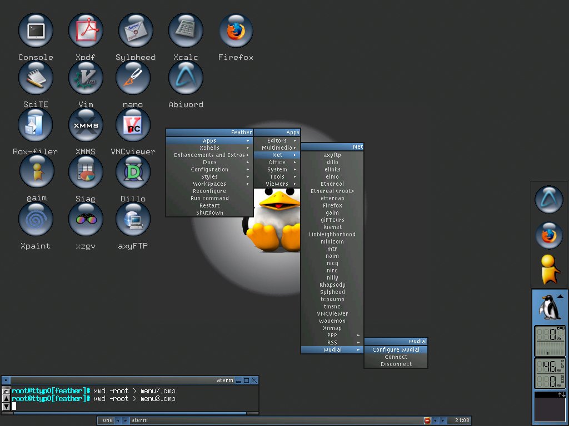The width and height of the screenshot is (569, 426).
Task: Open System submenu in Apps menu
Action: coord(277,170)
